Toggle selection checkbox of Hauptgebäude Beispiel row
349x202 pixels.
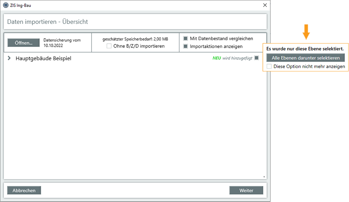click(x=256, y=58)
